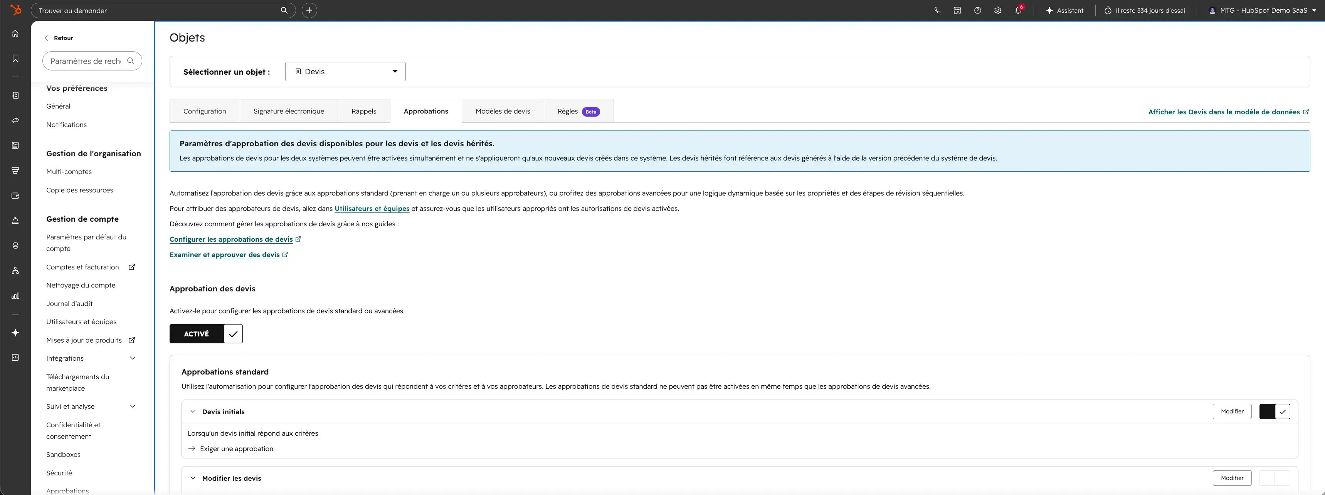
Task: Open the Reporting bar chart icon
Action: tap(15, 296)
